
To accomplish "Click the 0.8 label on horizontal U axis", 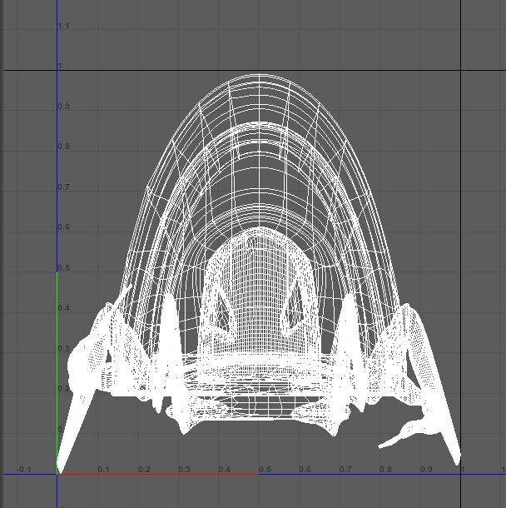I will 385,470.
